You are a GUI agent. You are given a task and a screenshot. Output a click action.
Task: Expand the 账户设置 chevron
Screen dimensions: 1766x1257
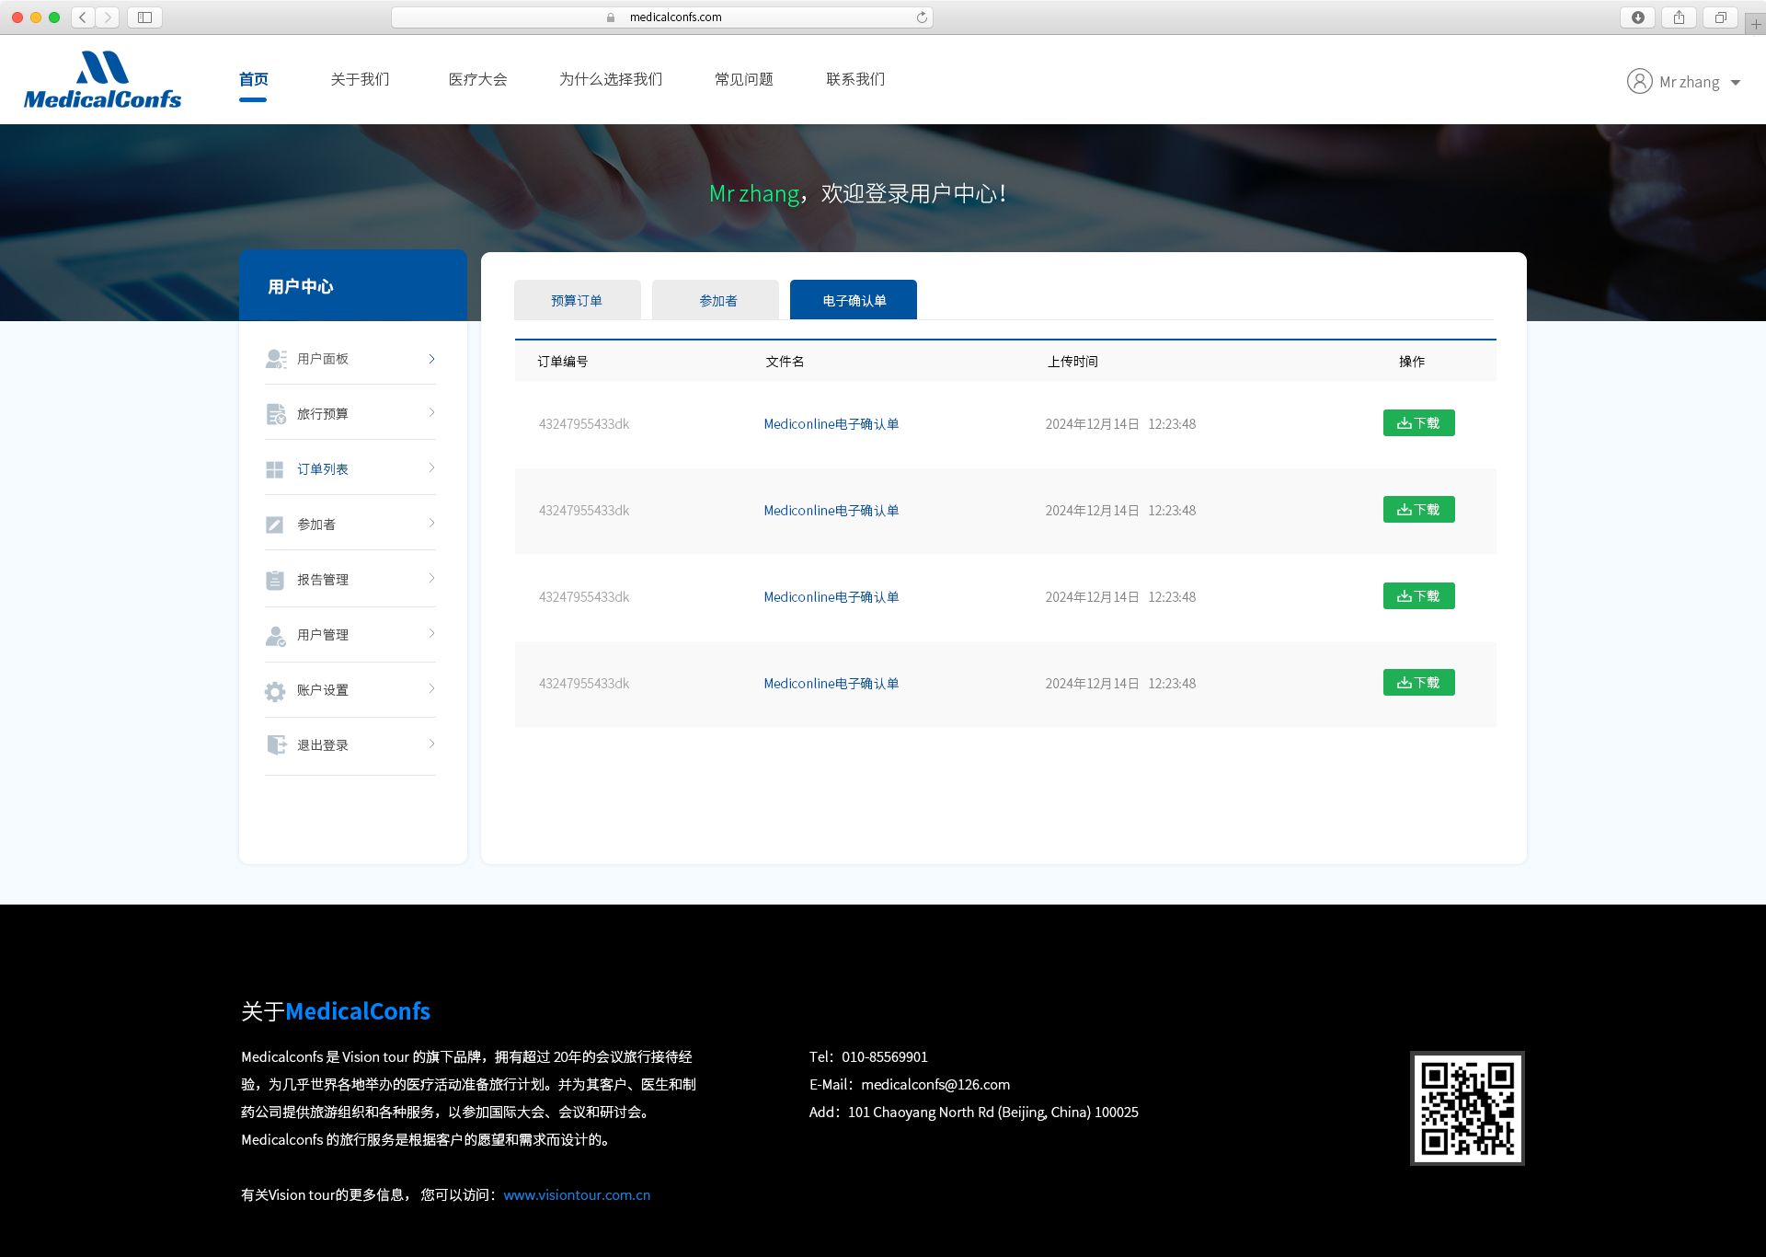pos(431,689)
